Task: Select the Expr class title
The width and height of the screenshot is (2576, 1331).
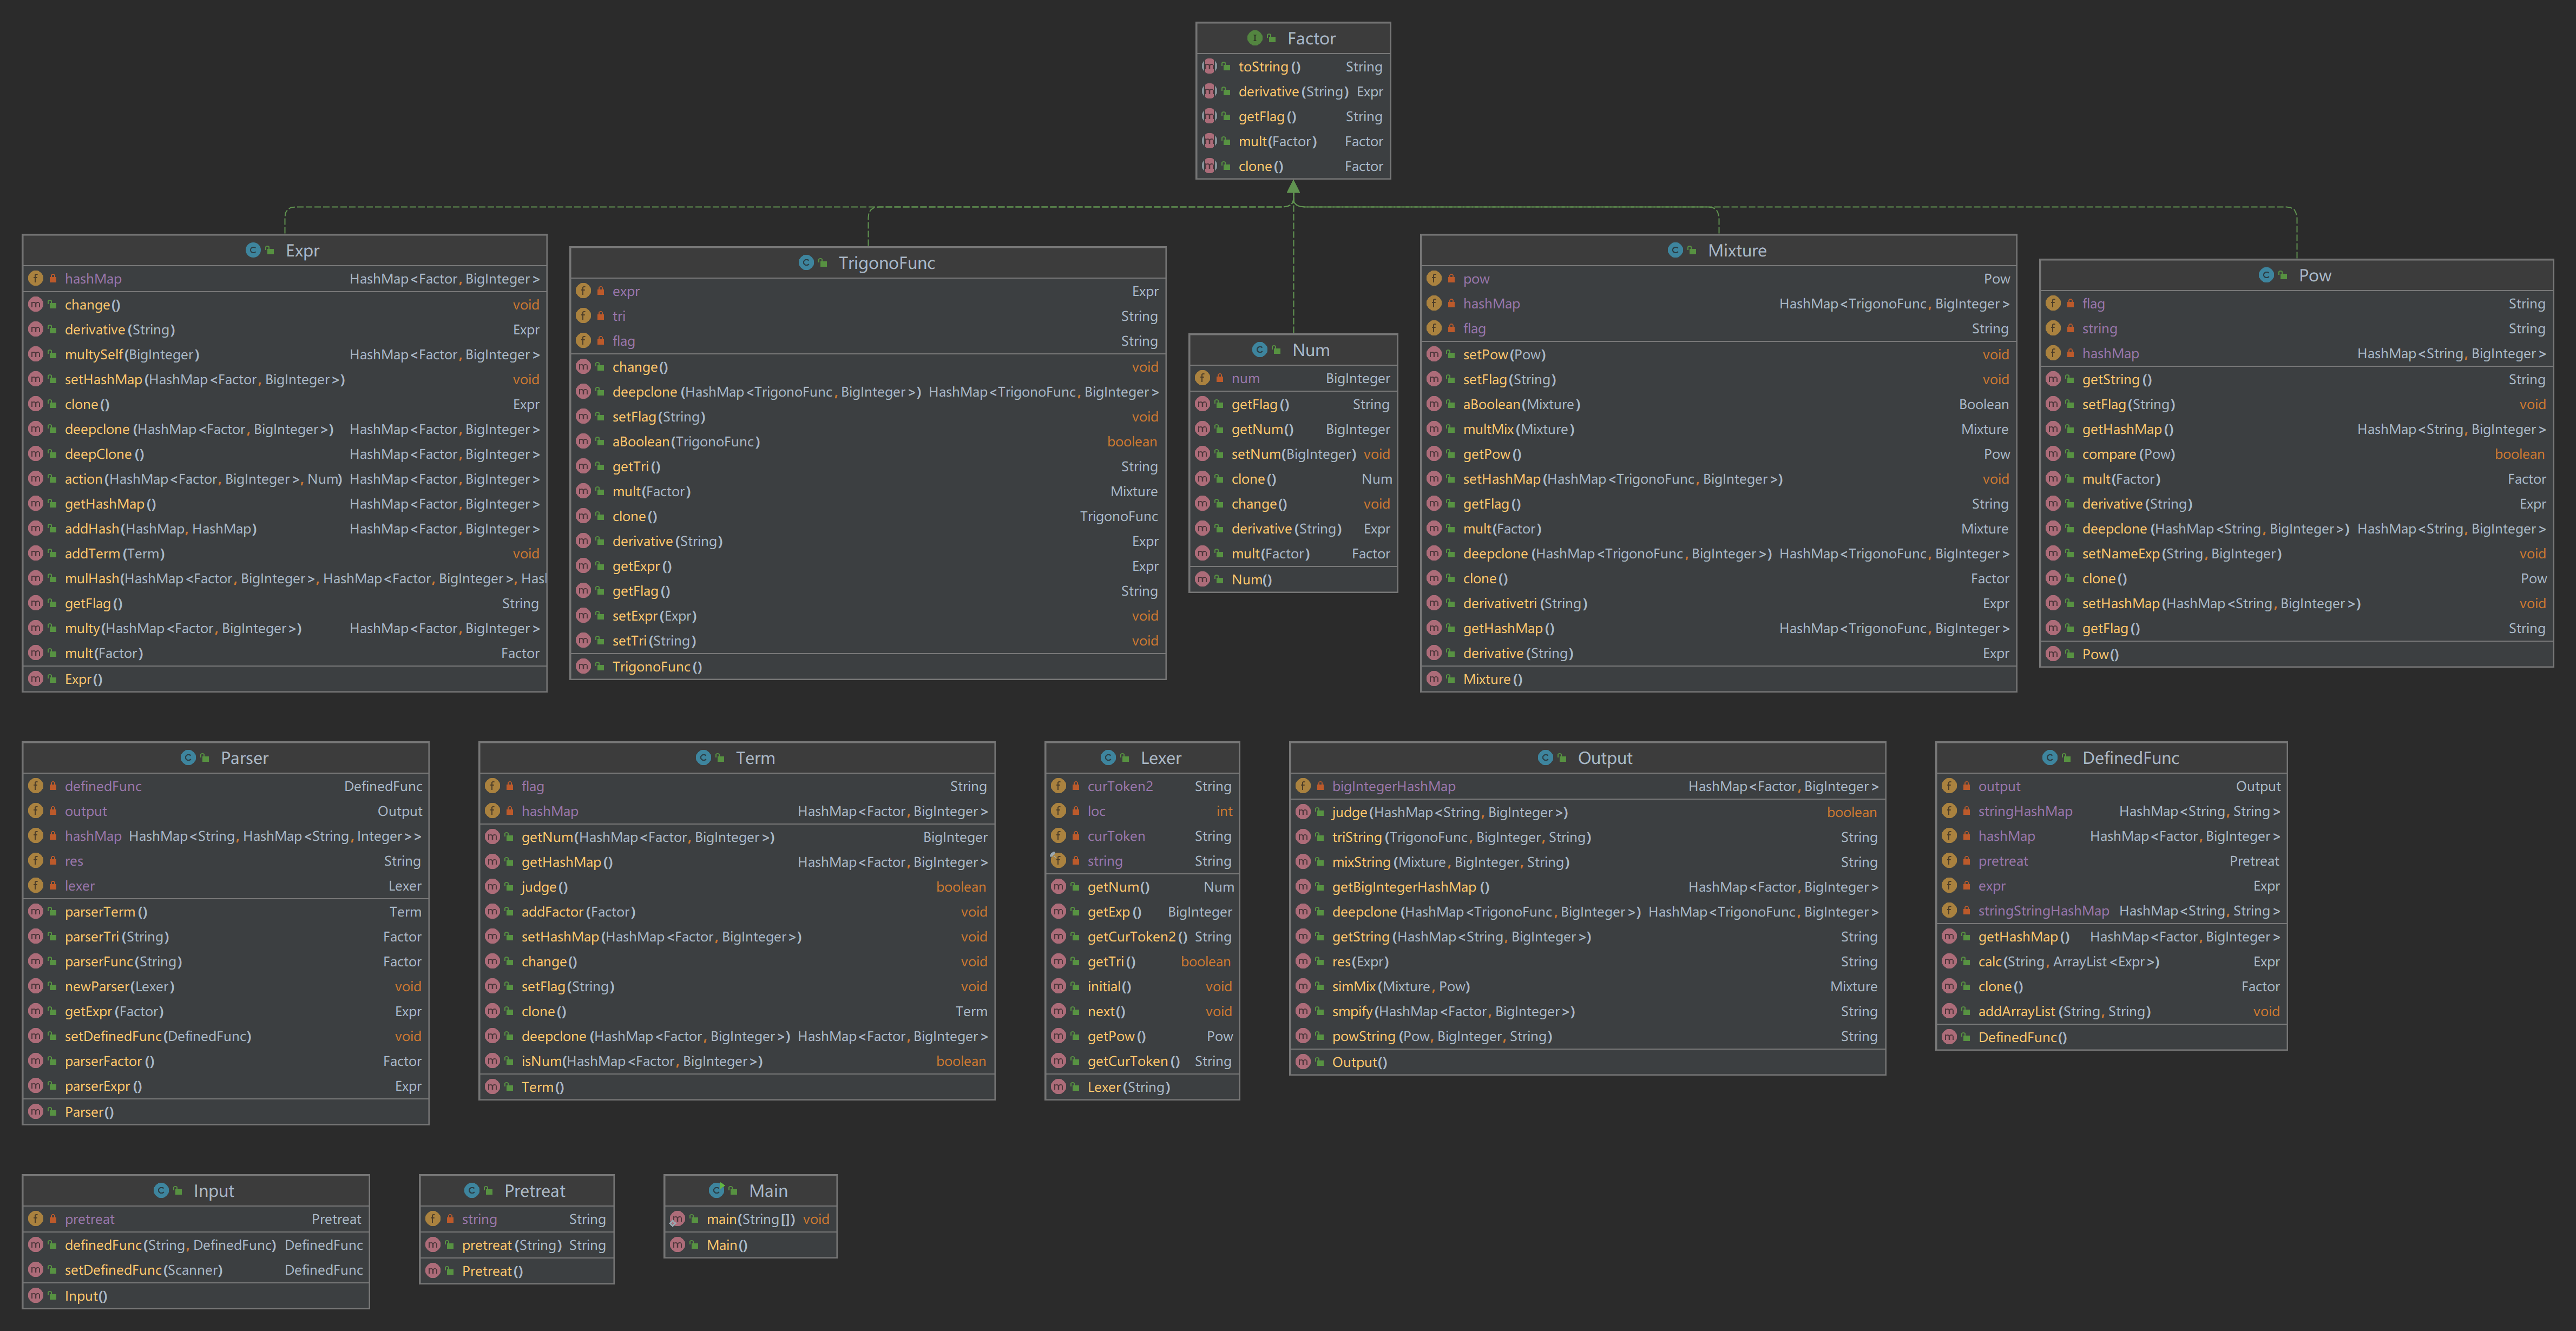Action: 302,250
